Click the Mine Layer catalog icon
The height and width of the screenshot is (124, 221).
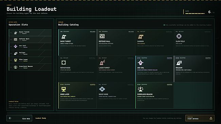[63, 89]
